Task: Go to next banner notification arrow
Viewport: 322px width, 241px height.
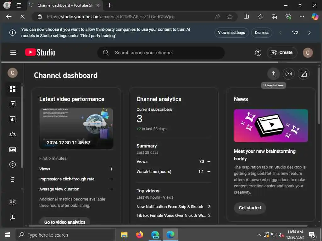Action: pyautogui.click(x=309, y=33)
